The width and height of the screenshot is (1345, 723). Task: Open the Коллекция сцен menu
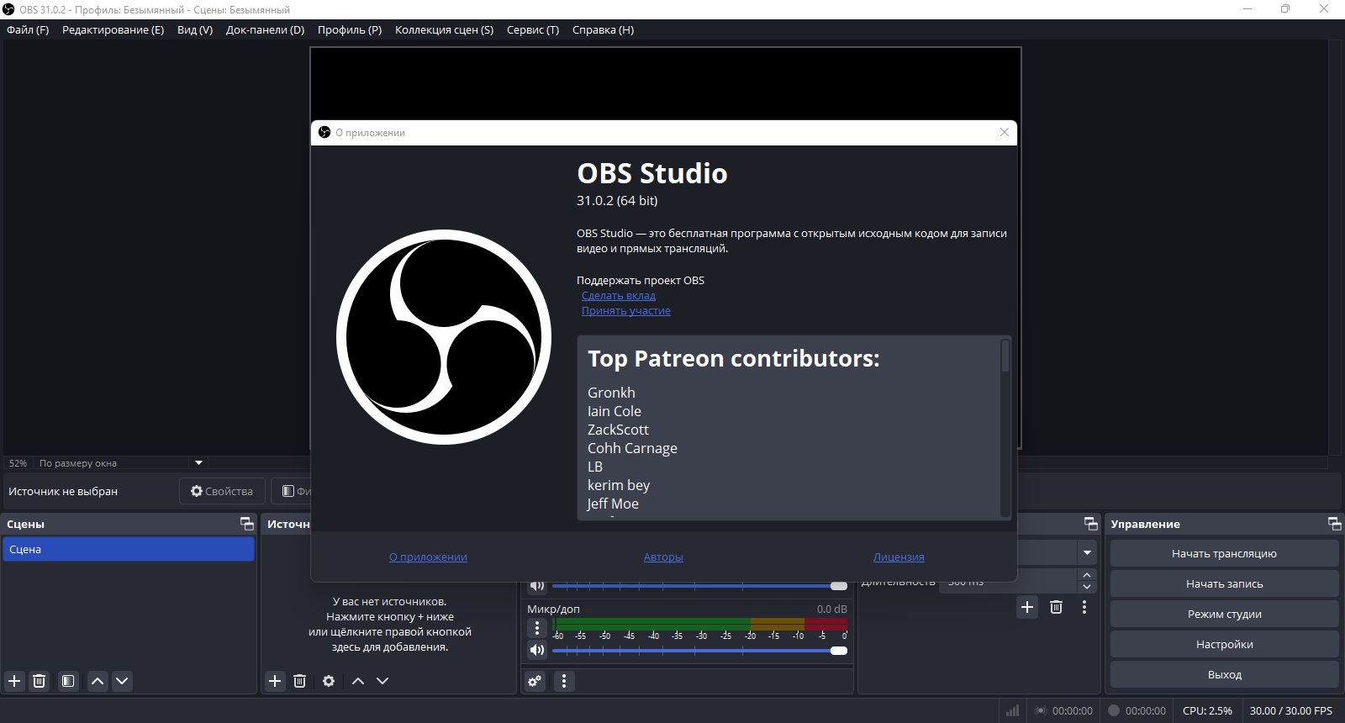pyautogui.click(x=444, y=29)
